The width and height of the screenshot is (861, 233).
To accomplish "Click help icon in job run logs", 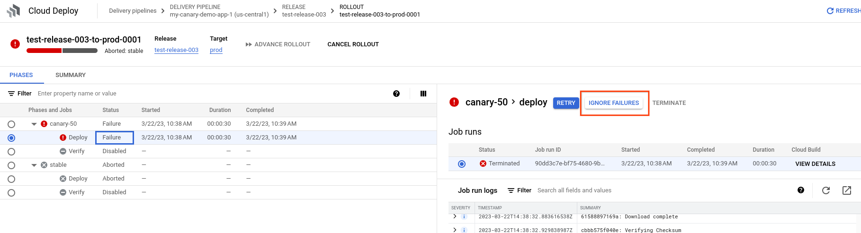I will [800, 190].
